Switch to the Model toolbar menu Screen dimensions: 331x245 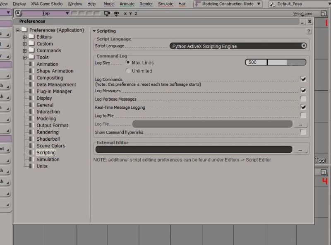[x=109, y=4]
